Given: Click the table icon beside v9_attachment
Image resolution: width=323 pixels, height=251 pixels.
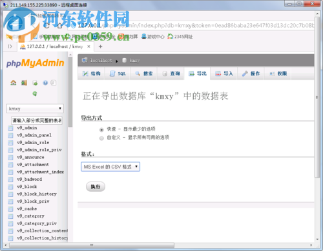Looking at the screenshot, I should point(10,165).
